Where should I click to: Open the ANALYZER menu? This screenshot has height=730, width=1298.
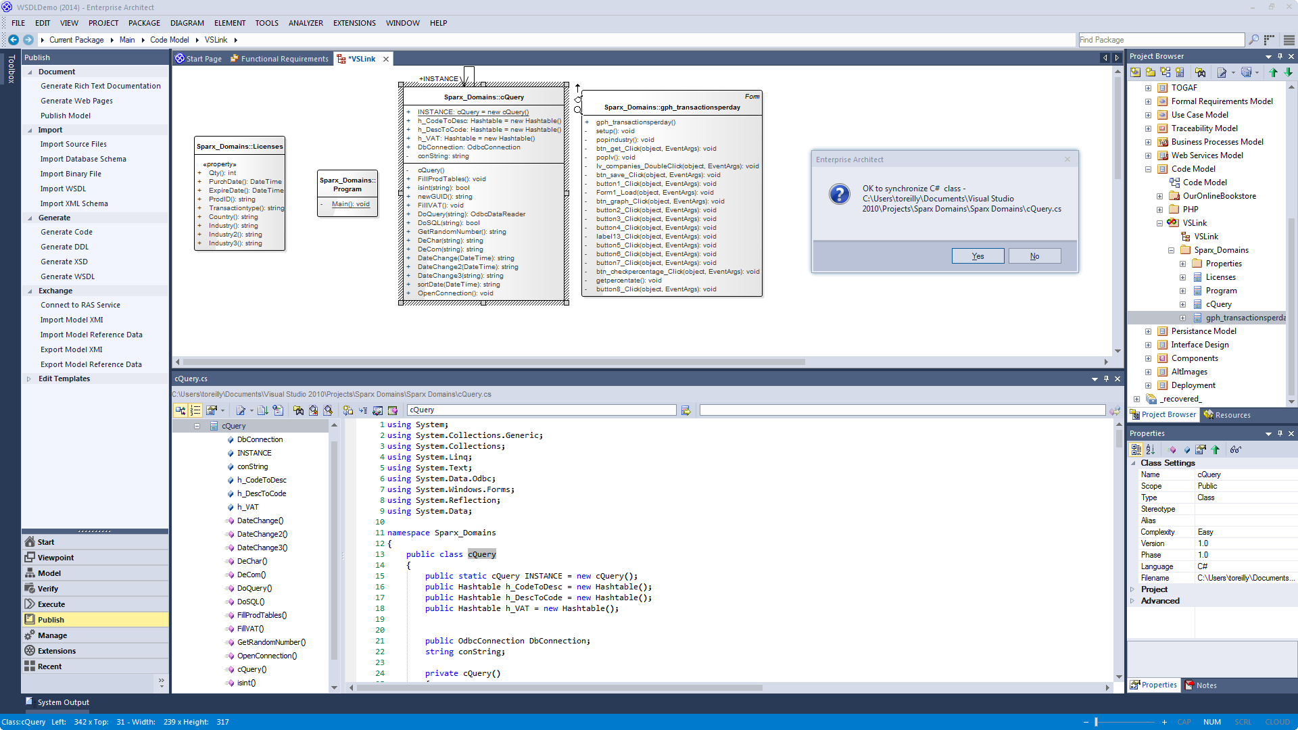306,23
